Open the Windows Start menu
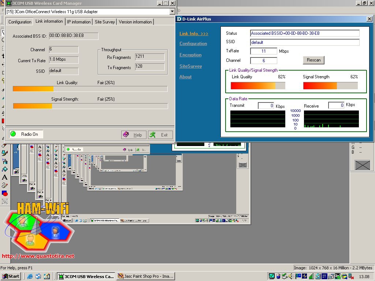Viewport: 375px width, 281px height. pos(11,276)
